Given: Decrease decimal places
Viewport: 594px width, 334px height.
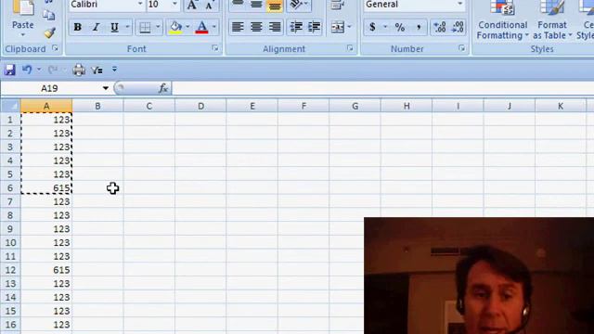Looking at the screenshot, I should click(x=458, y=27).
